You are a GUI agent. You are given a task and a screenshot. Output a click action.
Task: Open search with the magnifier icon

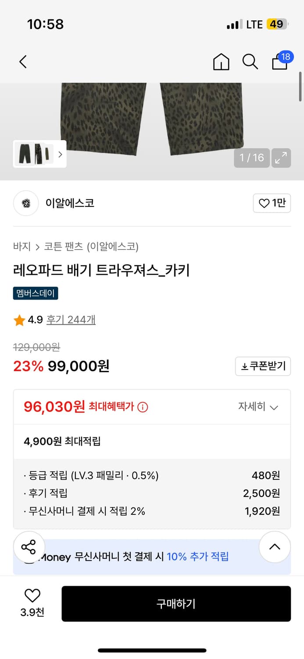tap(250, 62)
